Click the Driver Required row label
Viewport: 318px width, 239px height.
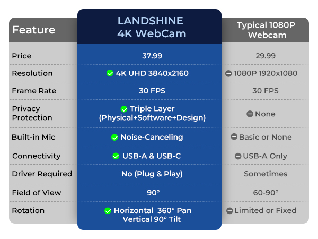[x=42, y=174]
